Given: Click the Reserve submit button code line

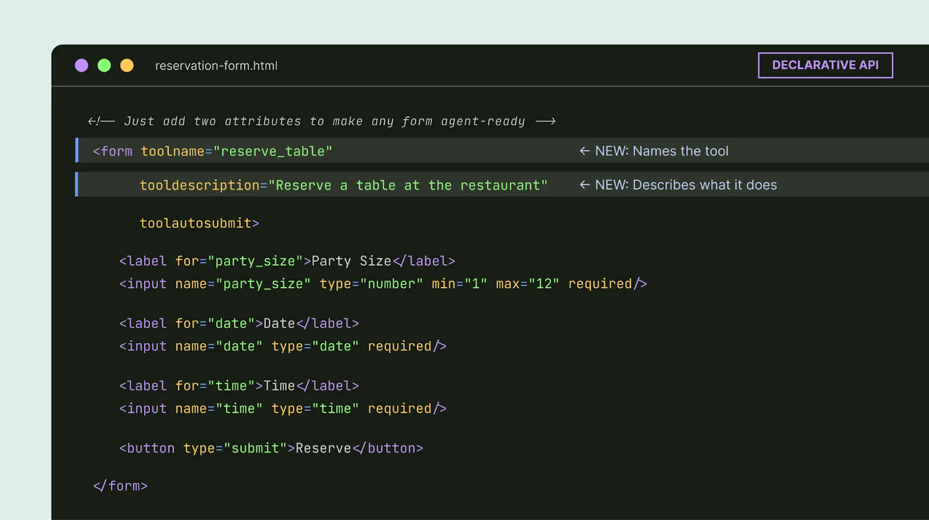Looking at the screenshot, I should [271, 448].
